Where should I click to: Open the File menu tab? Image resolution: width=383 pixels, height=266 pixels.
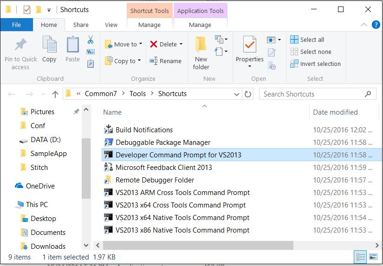pyautogui.click(x=16, y=25)
